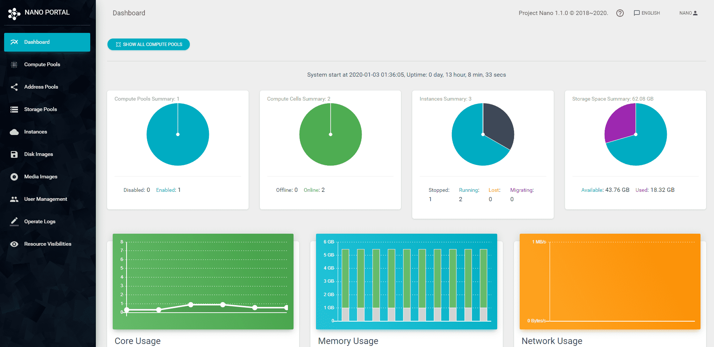Viewport: 714px width, 347px height.
Task: Open User Management in the sidebar
Action: (x=46, y=199)
